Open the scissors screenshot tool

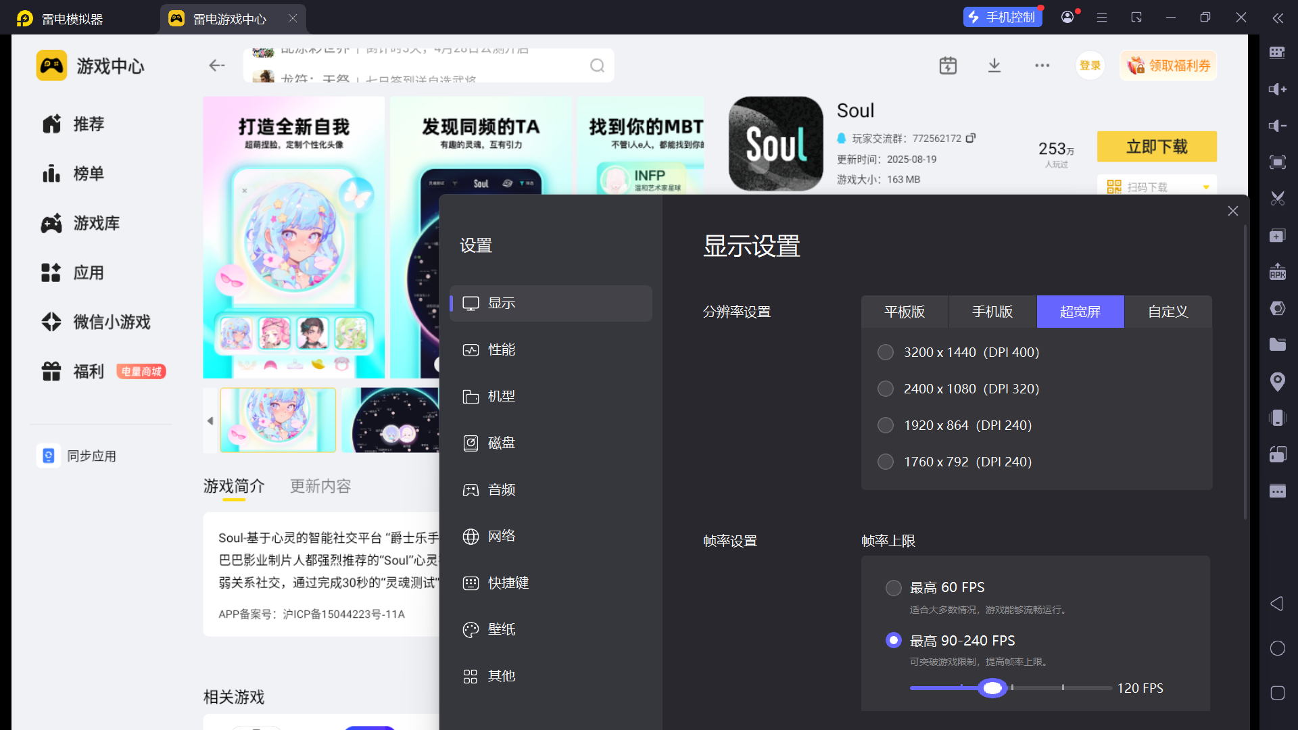click(1277, 199)
